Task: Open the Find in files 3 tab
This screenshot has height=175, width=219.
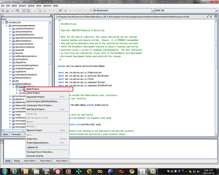Action: click(x=62, y=161)
